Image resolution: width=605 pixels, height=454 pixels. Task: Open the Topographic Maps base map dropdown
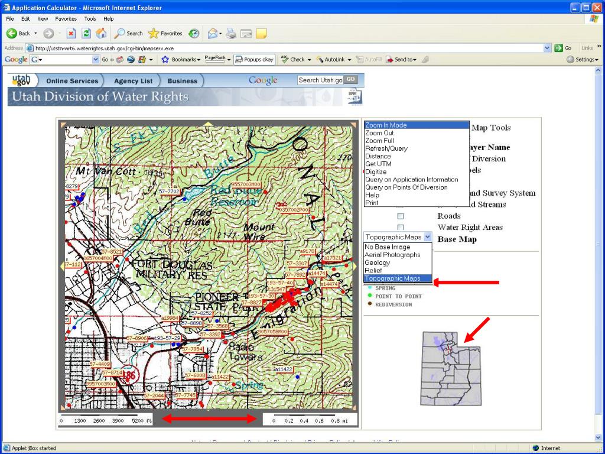coord(428,236)
